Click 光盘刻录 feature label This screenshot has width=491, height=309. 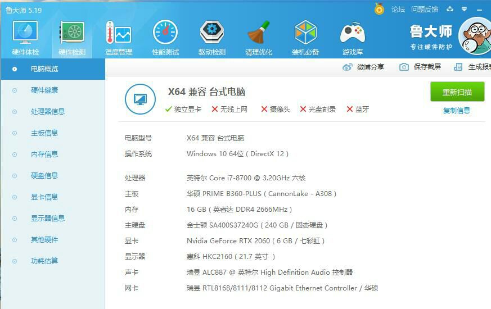point(318,109)
